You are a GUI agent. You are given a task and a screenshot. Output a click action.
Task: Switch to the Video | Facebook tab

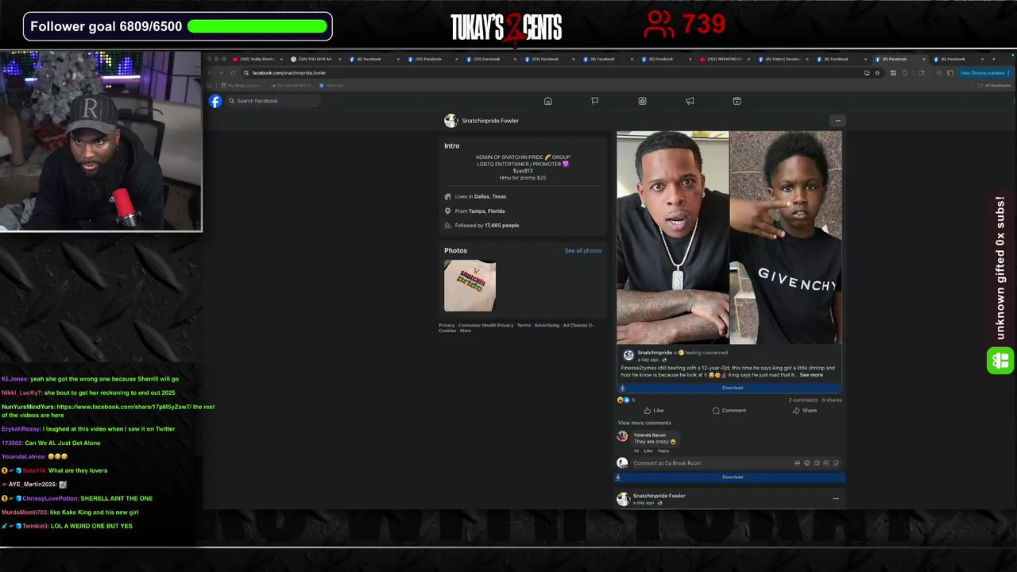(783, 60)
